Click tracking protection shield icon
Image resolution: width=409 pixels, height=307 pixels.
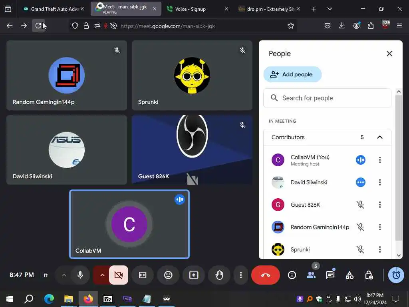(75, 26)
